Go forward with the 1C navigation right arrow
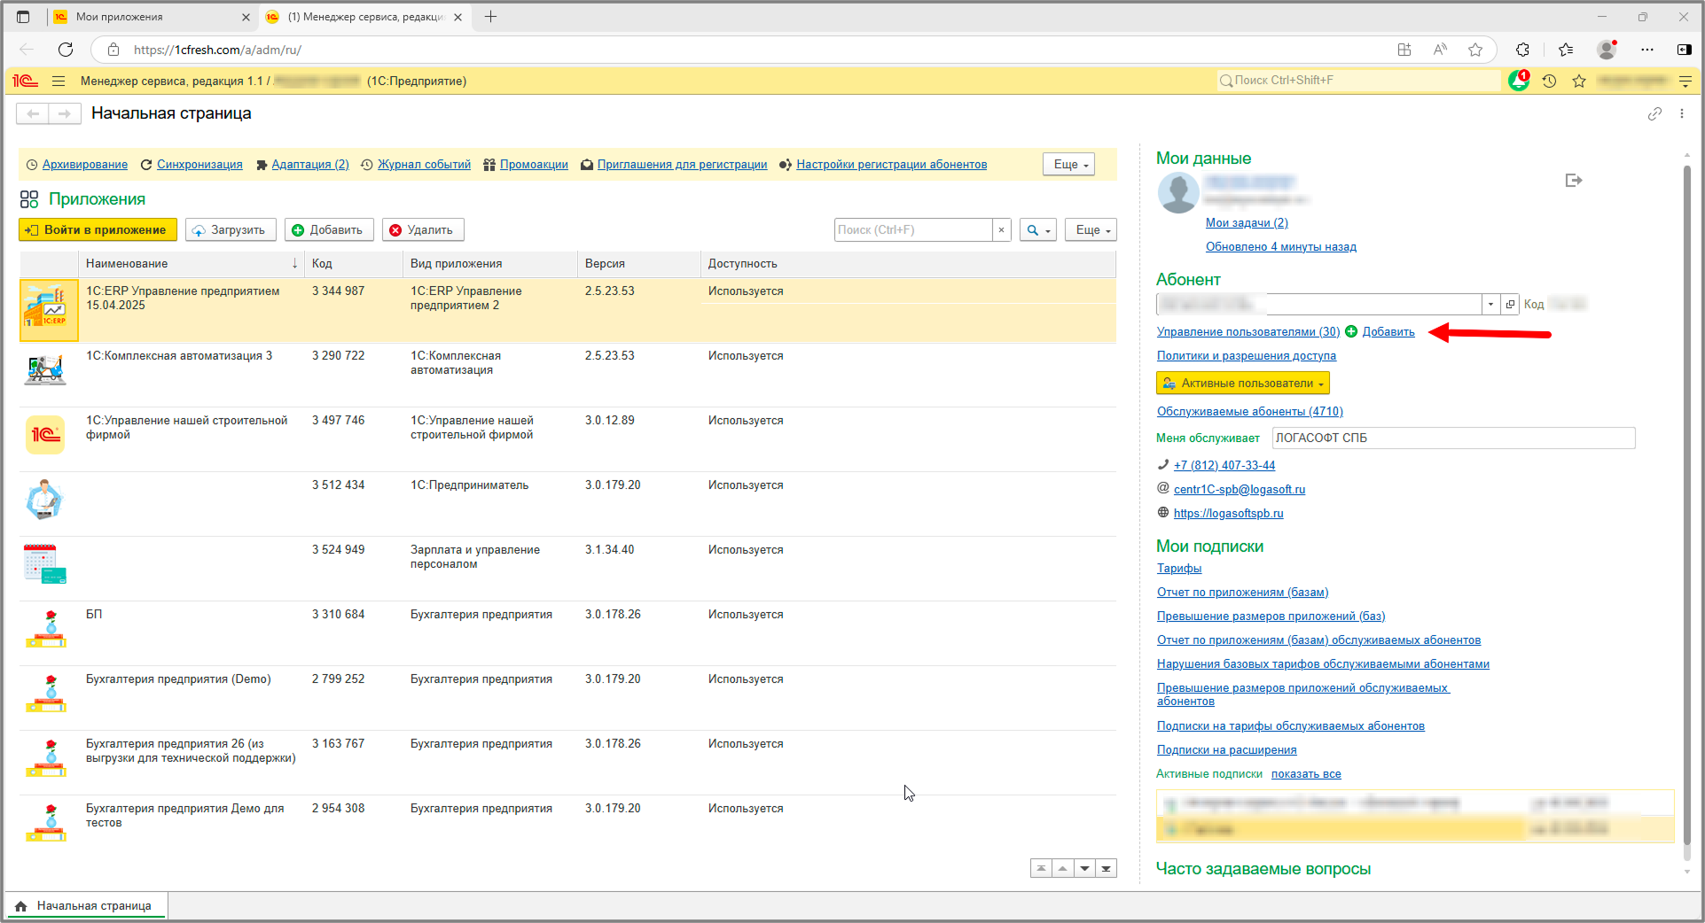This screenshot has width=1705, height=923. (65, 113)
